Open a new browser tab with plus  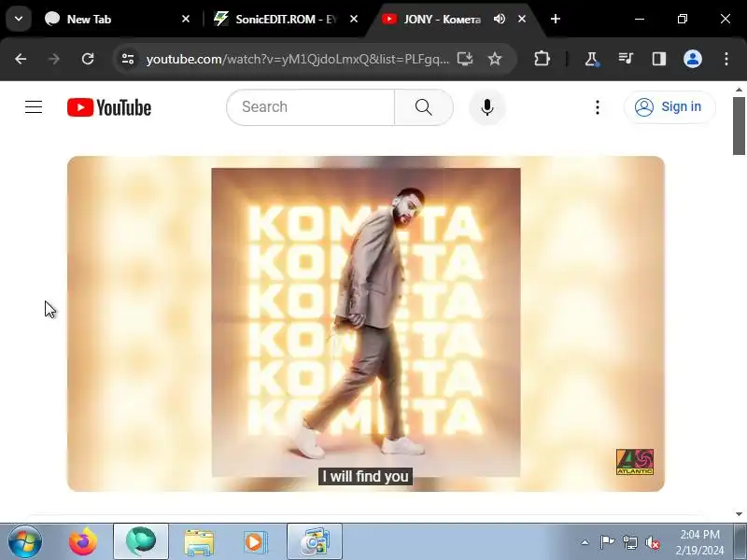click(556, 19)
